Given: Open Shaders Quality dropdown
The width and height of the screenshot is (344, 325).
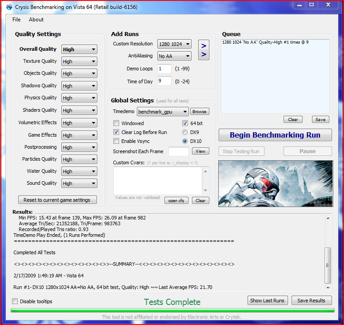Looking at the screenshot, I should coord(79,110).
